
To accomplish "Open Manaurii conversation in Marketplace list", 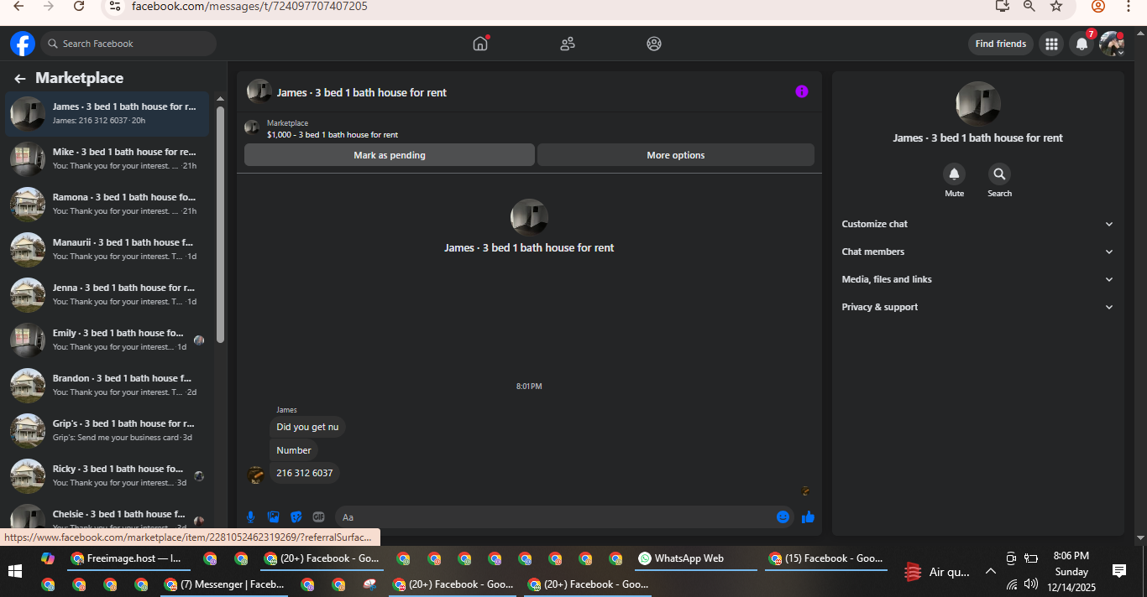I will [x=107, y=249].
